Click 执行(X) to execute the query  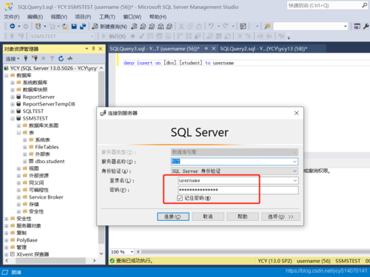click(114, 36)
